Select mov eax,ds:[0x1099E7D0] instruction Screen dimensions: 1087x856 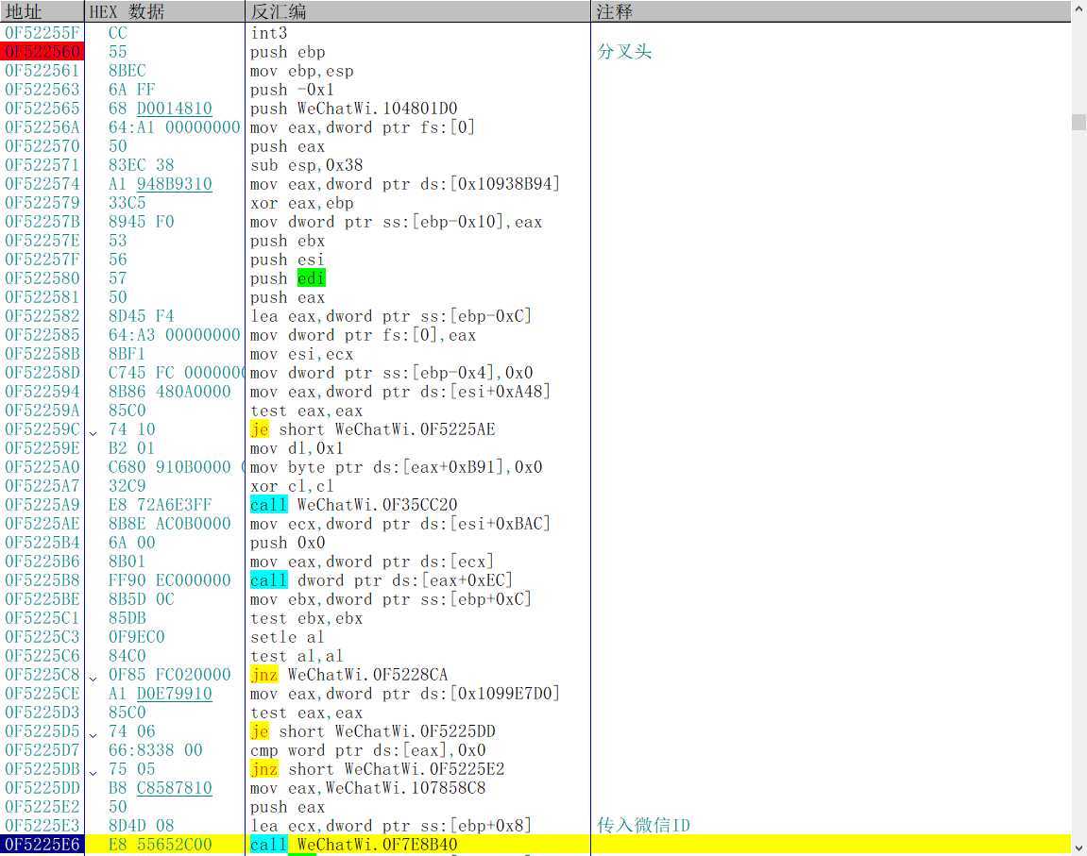pyautogui.click(x=405, y=694)
